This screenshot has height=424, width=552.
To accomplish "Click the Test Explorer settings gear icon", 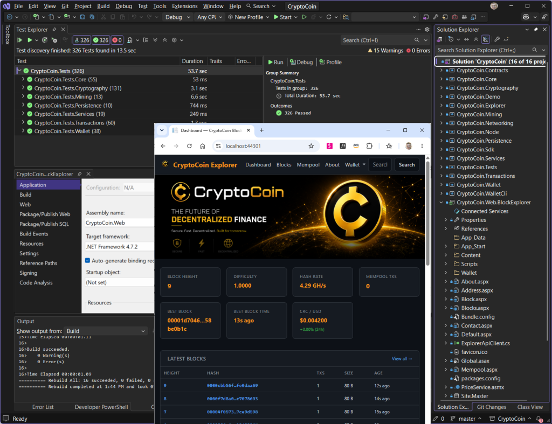I will click(174, 40).
